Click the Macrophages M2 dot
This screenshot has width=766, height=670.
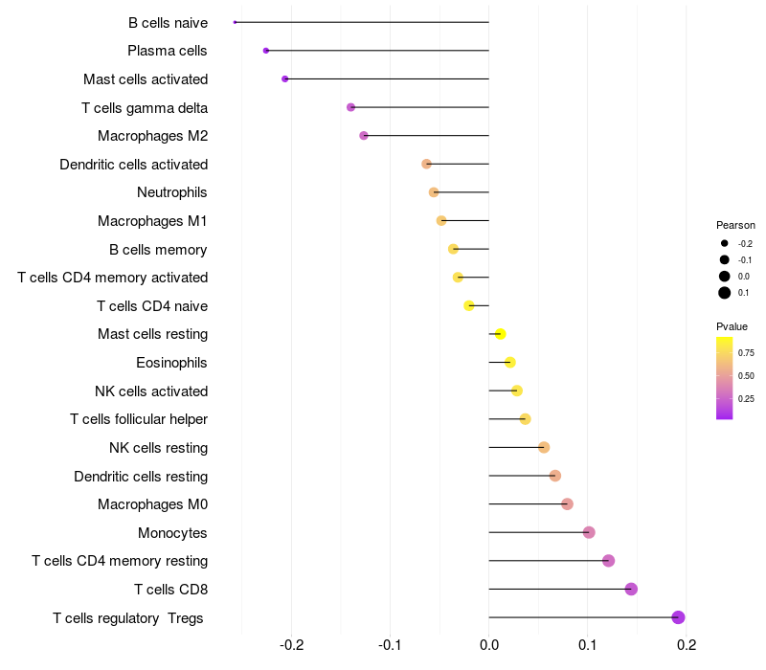[364, 136]
